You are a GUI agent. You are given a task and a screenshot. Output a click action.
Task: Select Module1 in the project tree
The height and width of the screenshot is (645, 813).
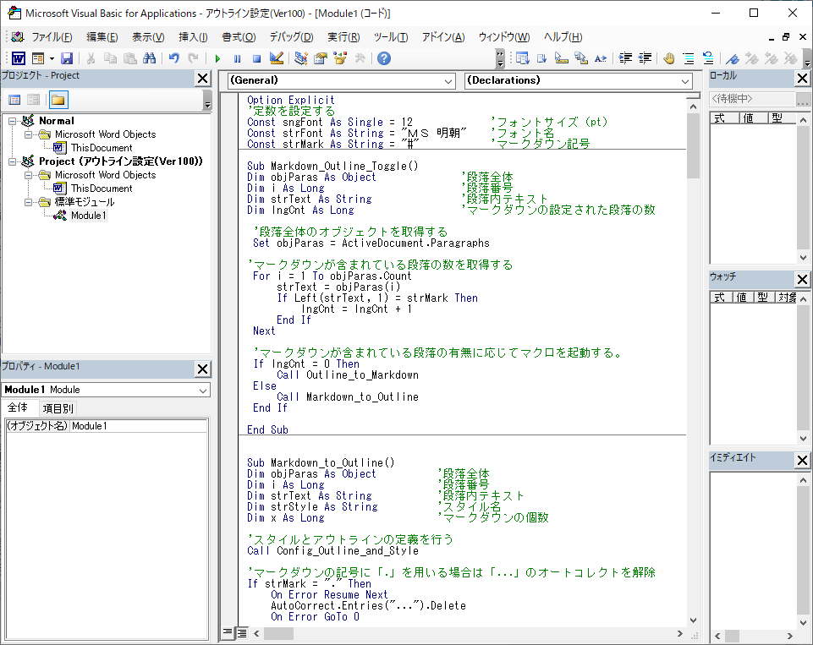[88, 216]
